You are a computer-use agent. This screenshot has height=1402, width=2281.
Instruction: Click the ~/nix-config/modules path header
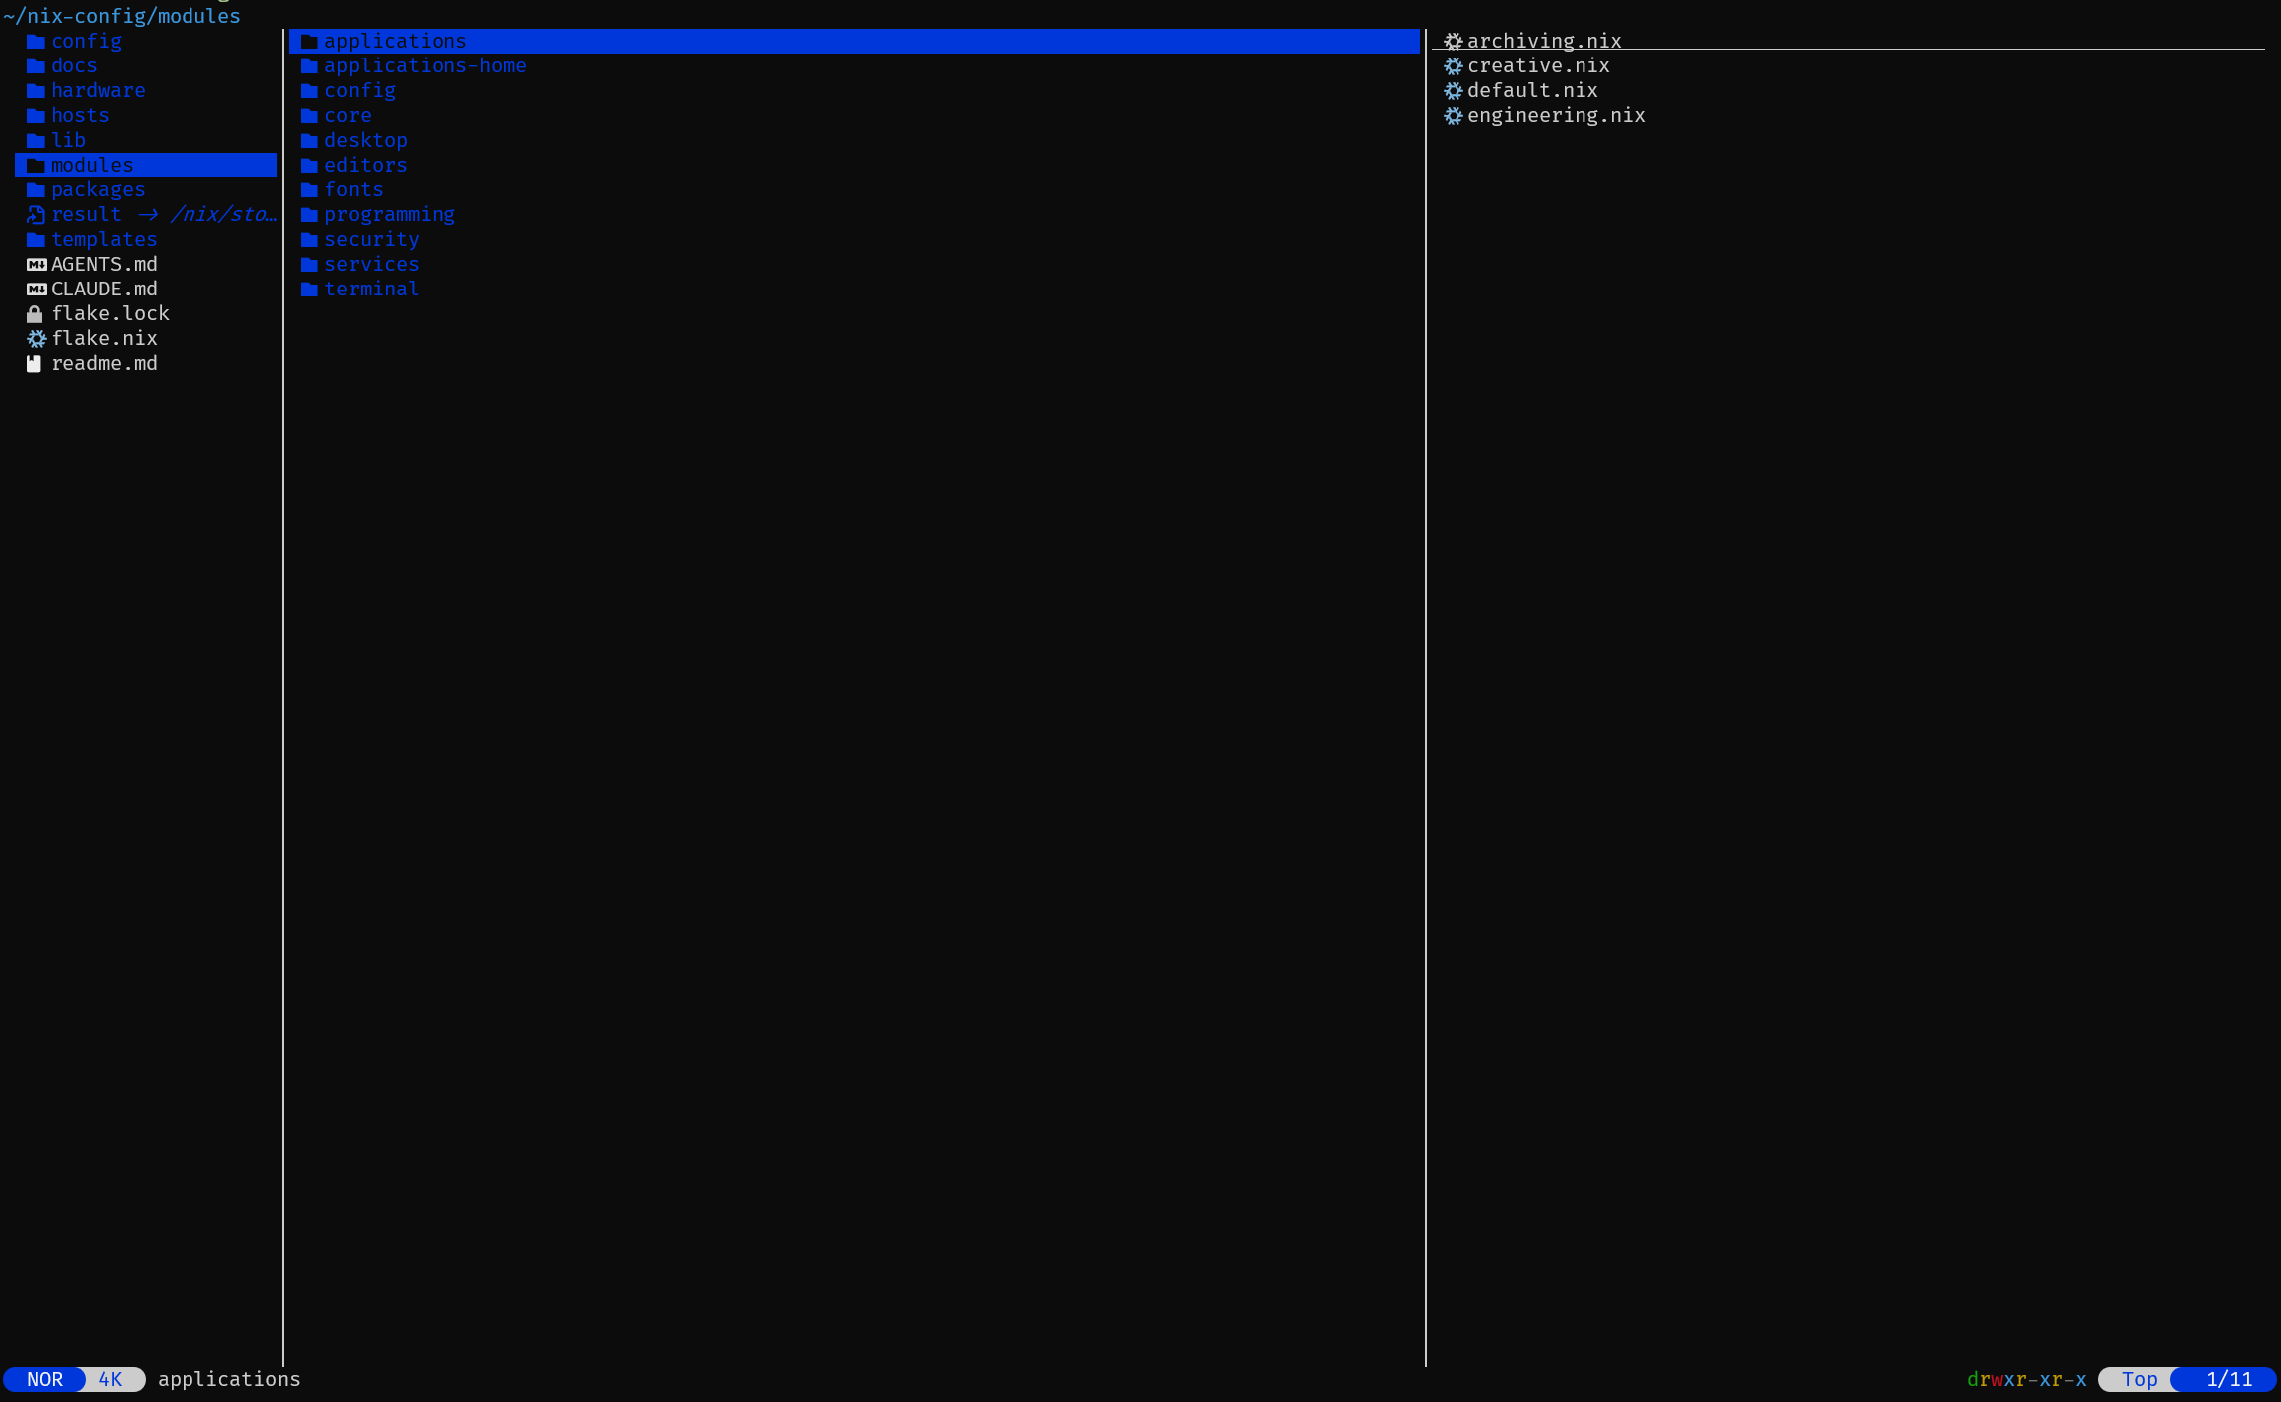pyautogui.click(x=122, y=16)
